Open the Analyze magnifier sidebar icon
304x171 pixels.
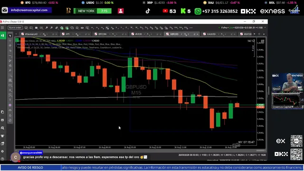[x=2, y=128]
